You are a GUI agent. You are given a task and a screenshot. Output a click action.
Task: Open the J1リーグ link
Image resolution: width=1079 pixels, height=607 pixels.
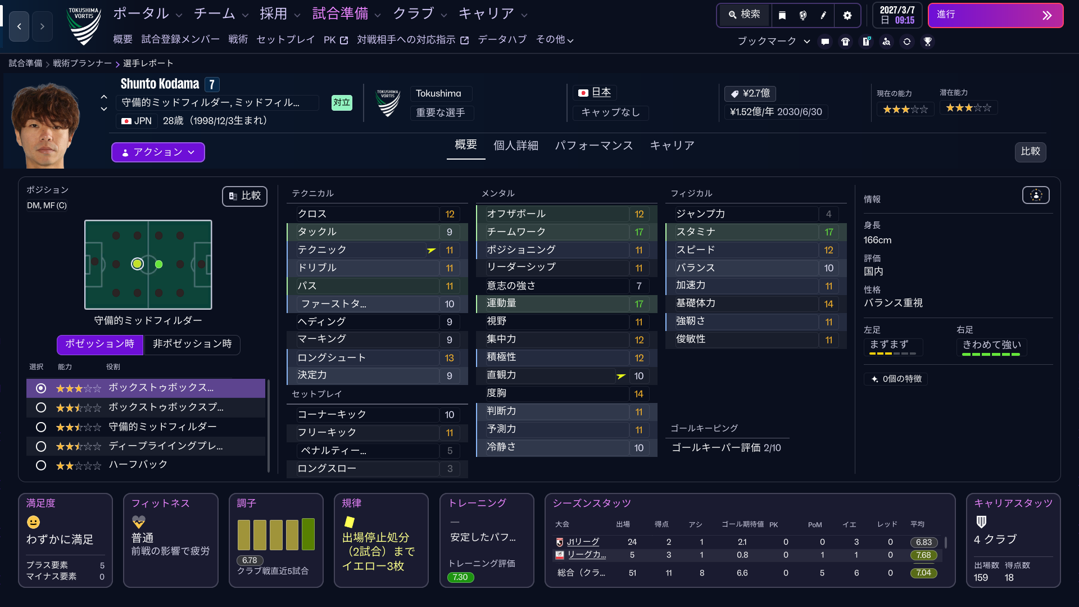(583, 542)
